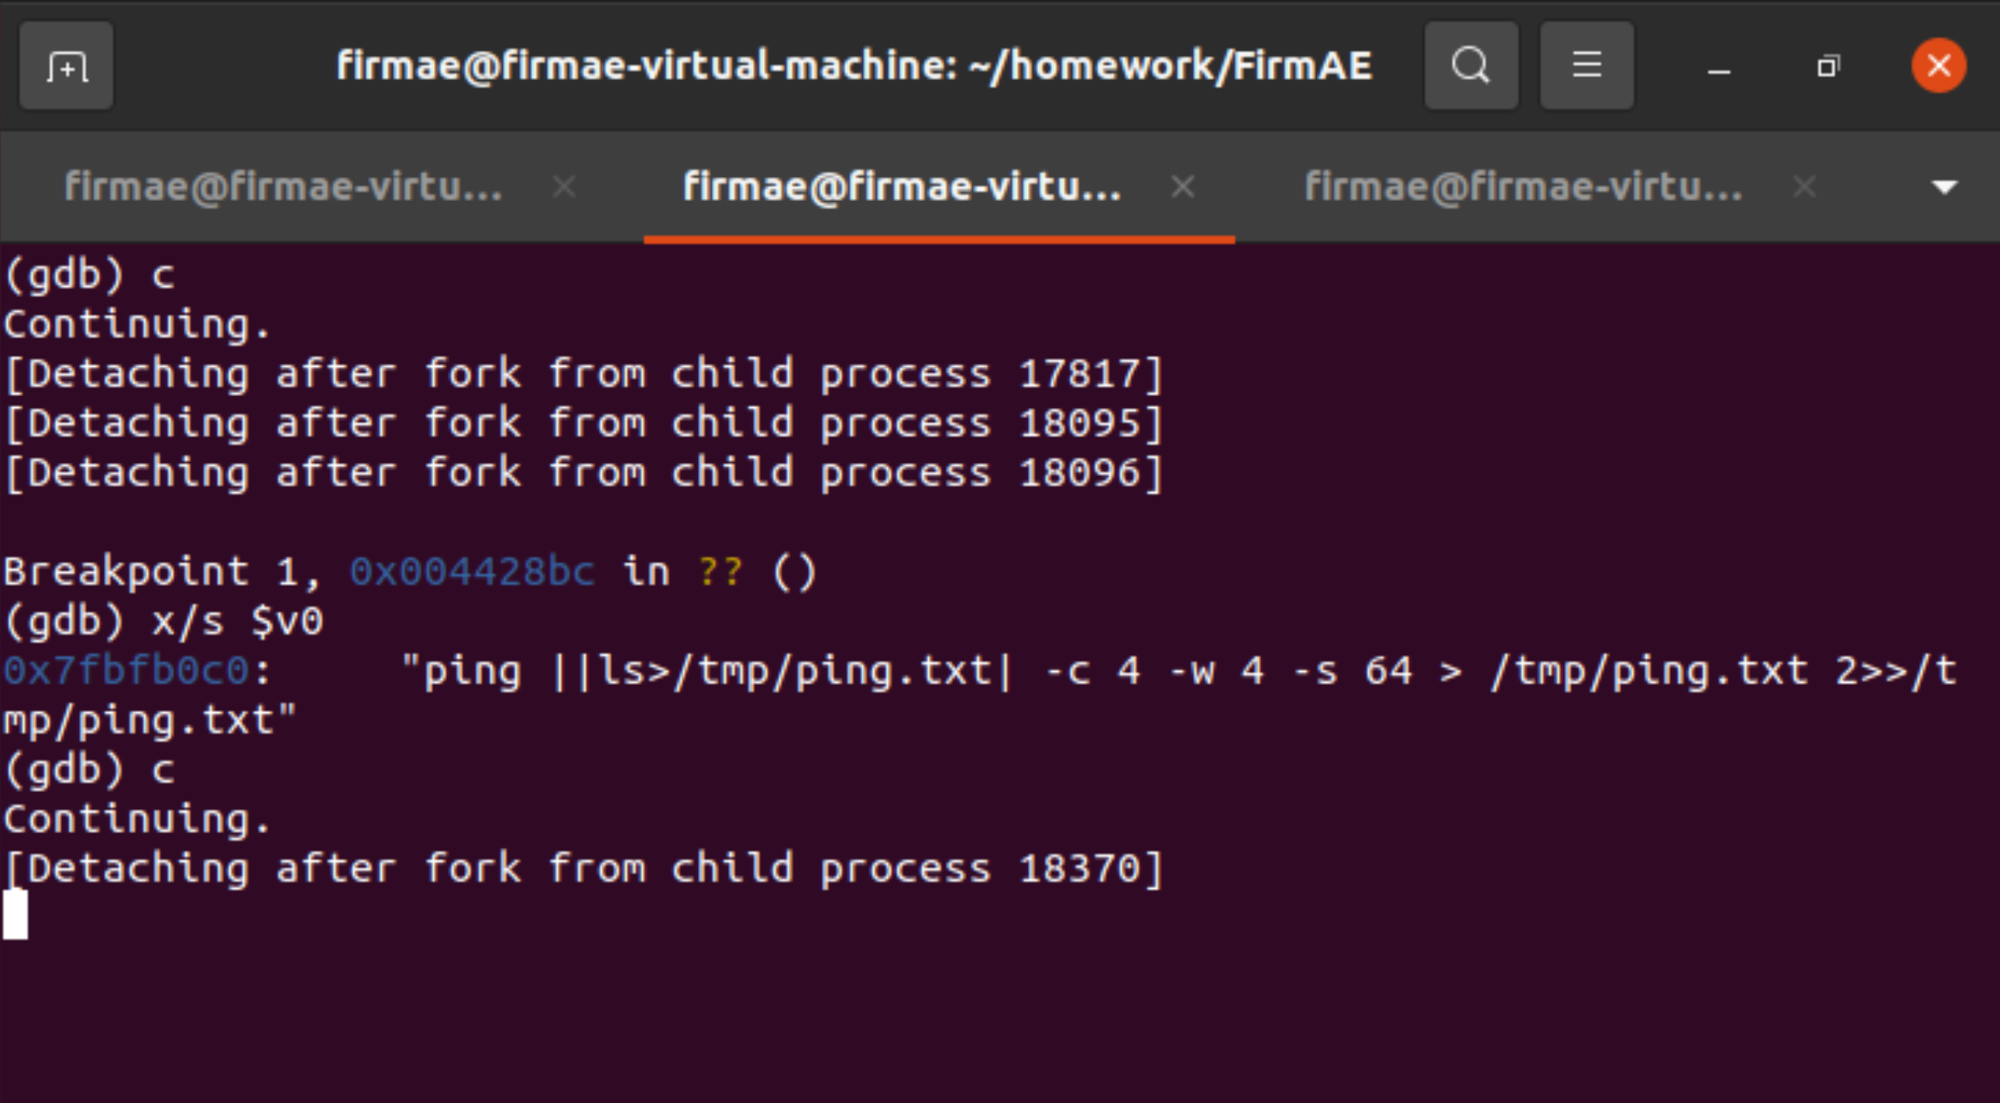Close the first terminal tab
This screenshot has width=2000, height=1103.
point(565,186)
